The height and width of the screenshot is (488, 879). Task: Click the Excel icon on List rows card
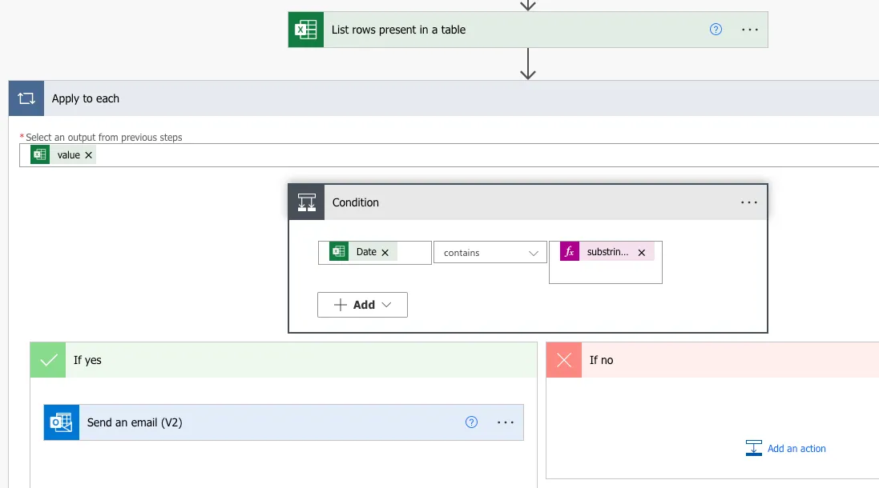coord(306,30)
